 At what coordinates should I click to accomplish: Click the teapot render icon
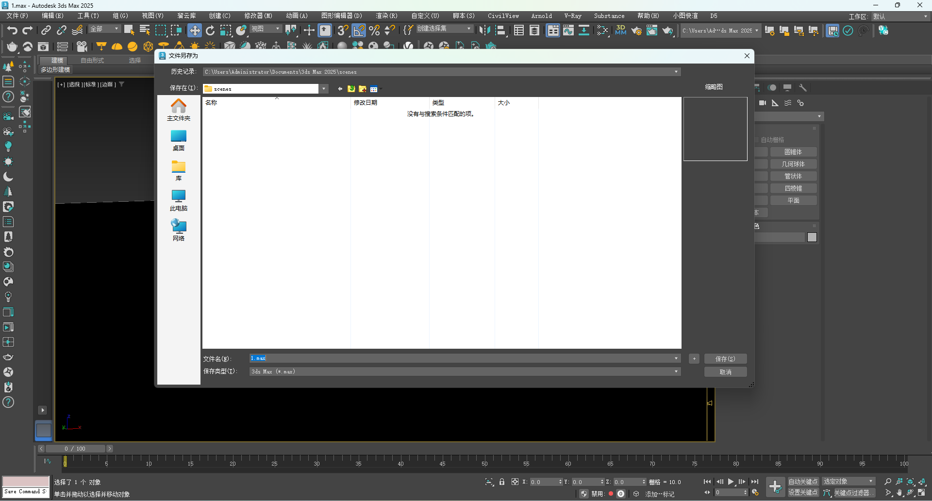pyautogui.click(x=667, y=31)
